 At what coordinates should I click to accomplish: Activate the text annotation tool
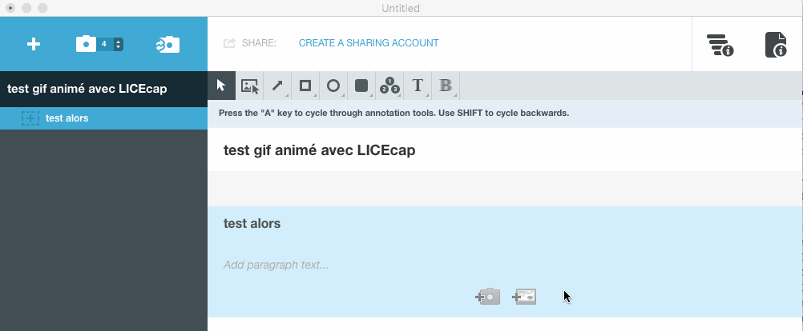[418, 86]
